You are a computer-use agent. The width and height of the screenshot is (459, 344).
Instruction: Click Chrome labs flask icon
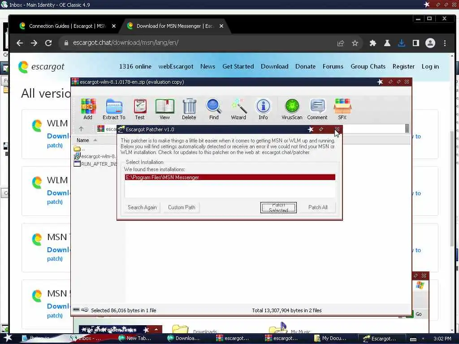tap(387, 43)
